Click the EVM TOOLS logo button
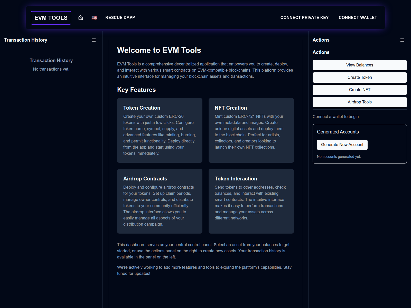 [51, 18]
